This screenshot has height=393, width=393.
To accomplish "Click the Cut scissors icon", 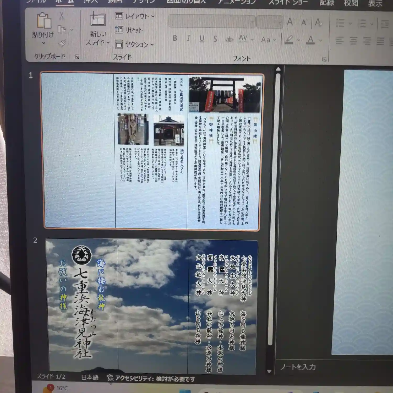I will point(62,16).
